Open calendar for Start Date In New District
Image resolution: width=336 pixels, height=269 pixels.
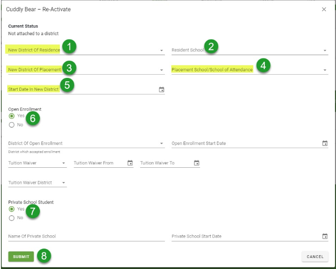(162, 90)
